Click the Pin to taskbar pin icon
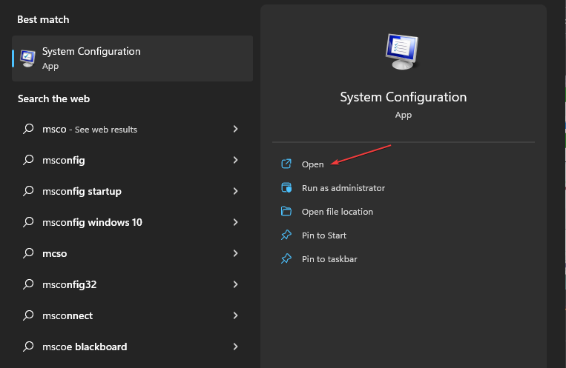Viewport: 566px width, 368px height. pos(286,259)
